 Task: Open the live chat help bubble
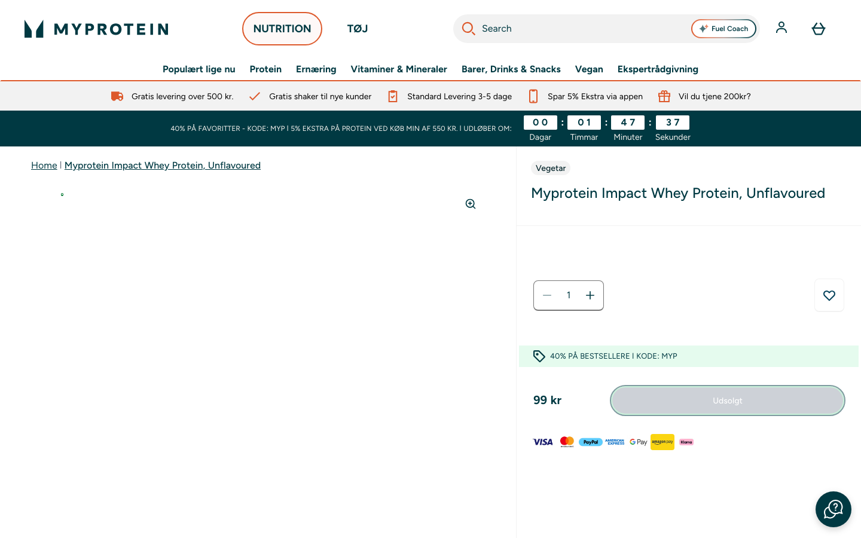pyautogui.click(x=833, y=509)
